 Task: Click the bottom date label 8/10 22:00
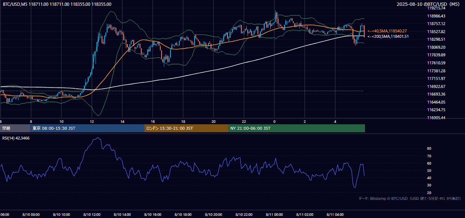click(244, 215)
